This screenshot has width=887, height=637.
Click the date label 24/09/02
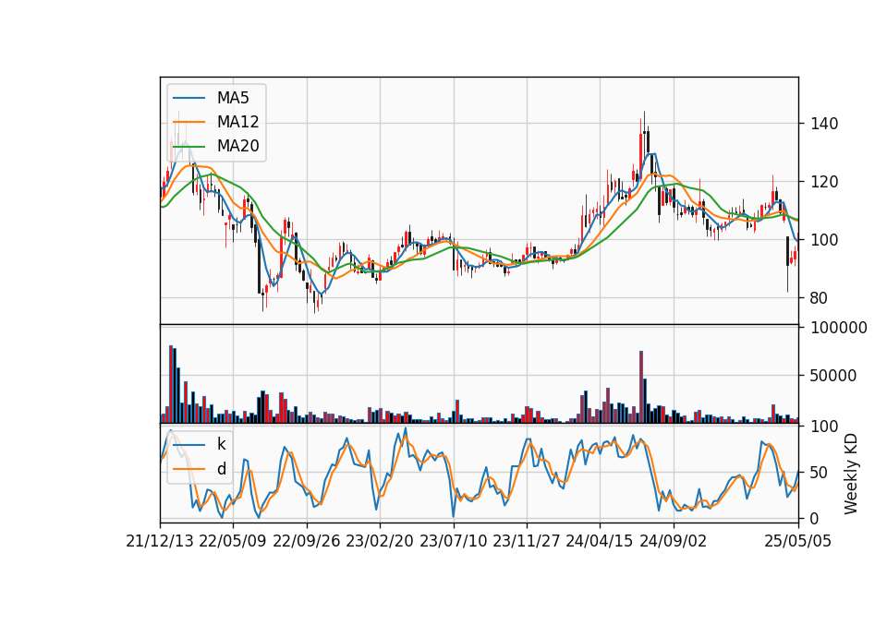tap(674, 541)
